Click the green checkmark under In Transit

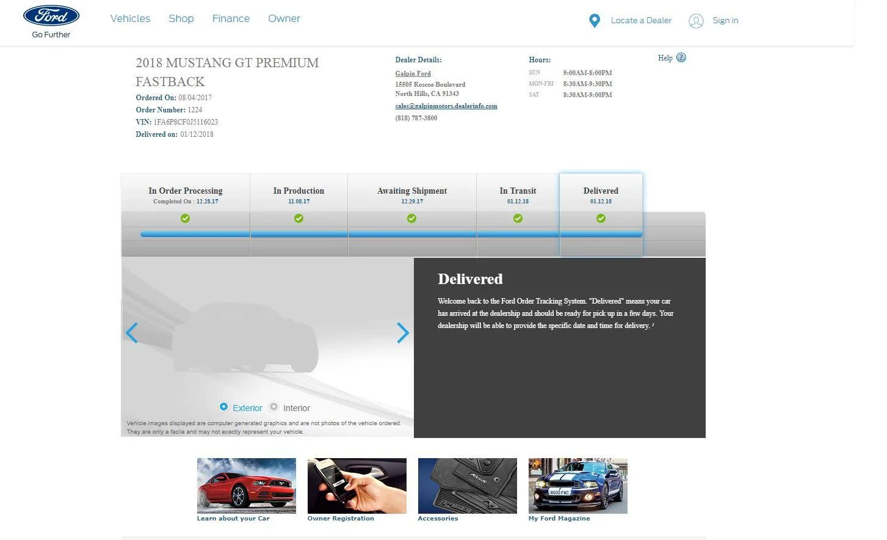click(518, 218)
